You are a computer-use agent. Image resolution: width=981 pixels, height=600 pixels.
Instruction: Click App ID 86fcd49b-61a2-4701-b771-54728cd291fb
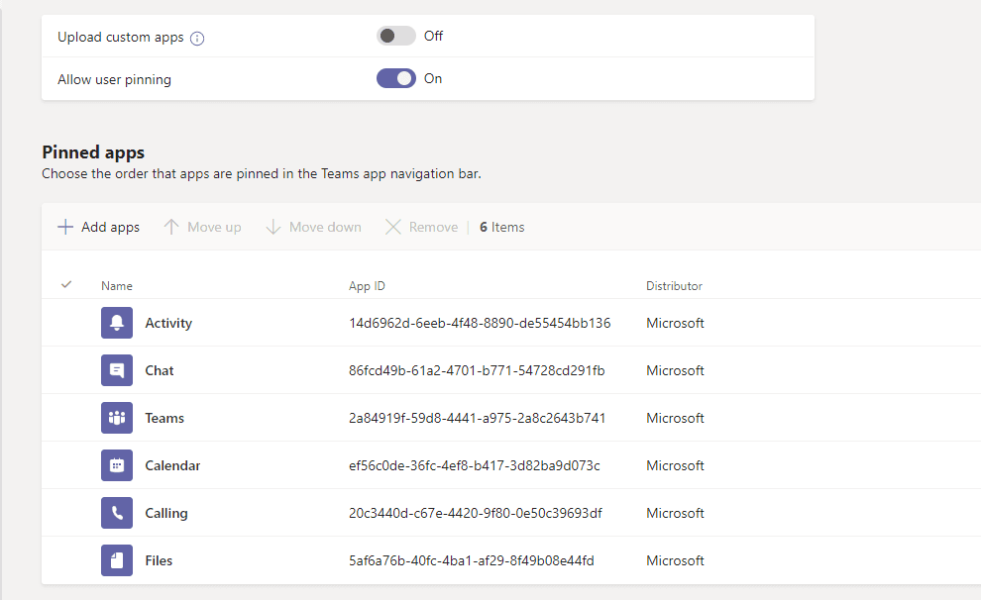click(x=477, y=370)
